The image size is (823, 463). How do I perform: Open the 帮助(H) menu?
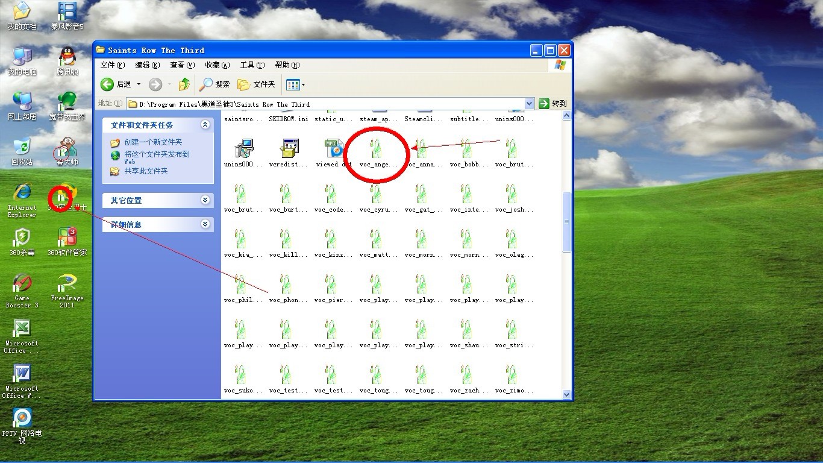tap(287, 65)
